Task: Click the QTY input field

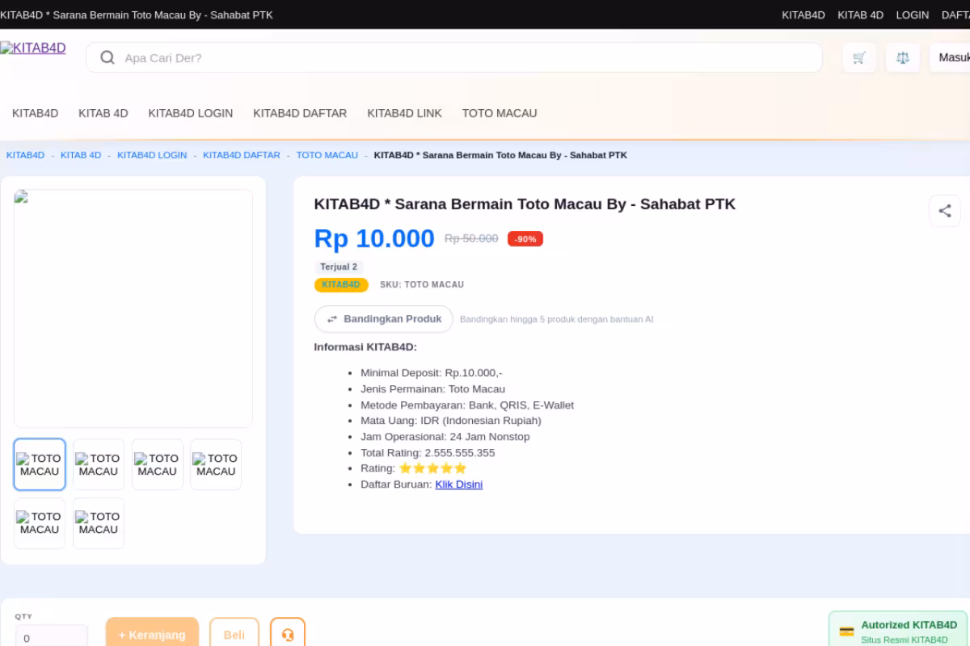Action: pyautogui.click(x=51, y=637)
